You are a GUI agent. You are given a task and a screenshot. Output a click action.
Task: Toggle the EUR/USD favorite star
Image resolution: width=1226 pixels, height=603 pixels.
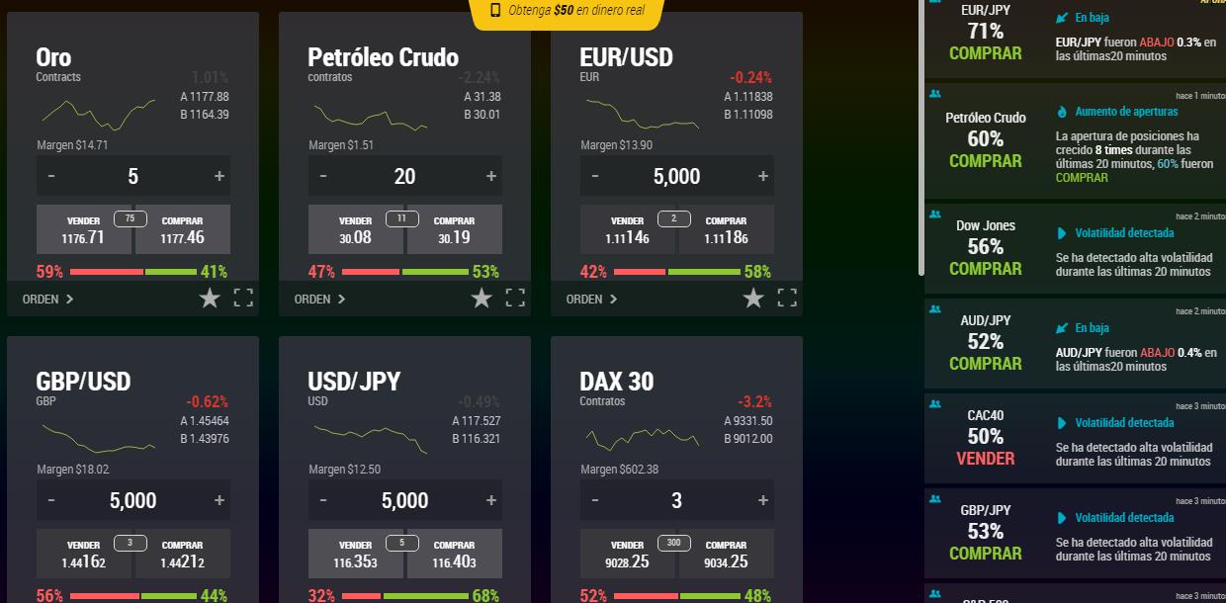(x=753, y=297)
